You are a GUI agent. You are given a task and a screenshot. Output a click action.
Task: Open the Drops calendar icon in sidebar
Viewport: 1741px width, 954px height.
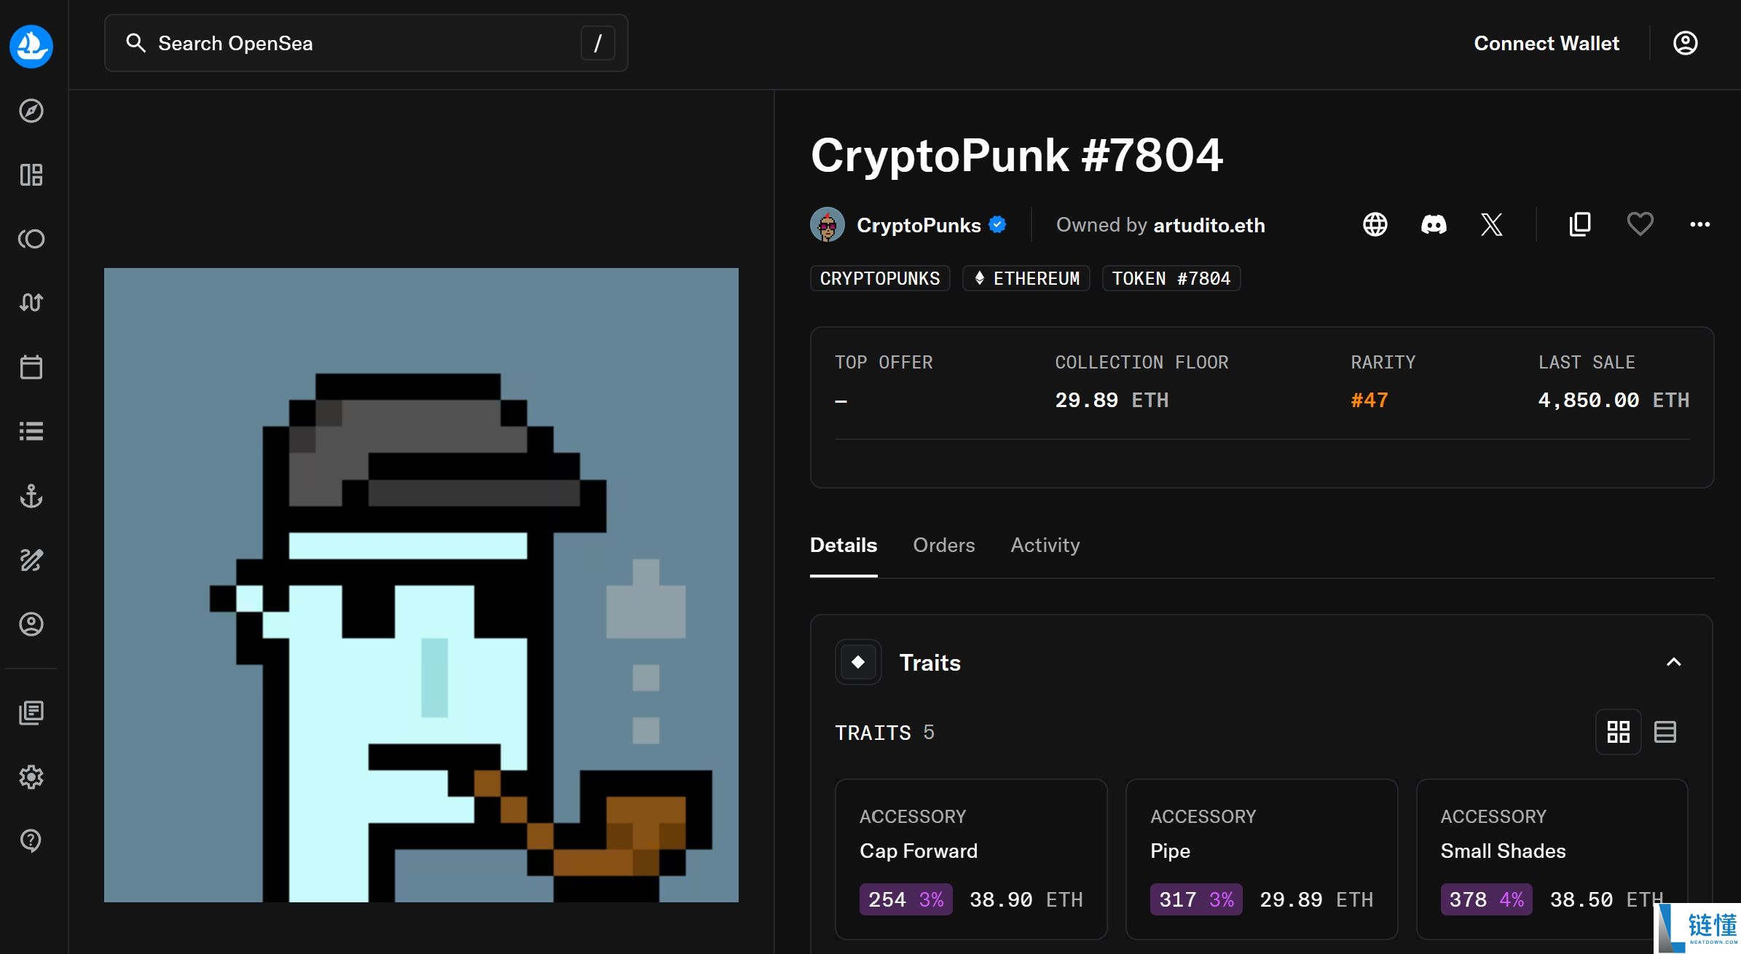[31, 367]
